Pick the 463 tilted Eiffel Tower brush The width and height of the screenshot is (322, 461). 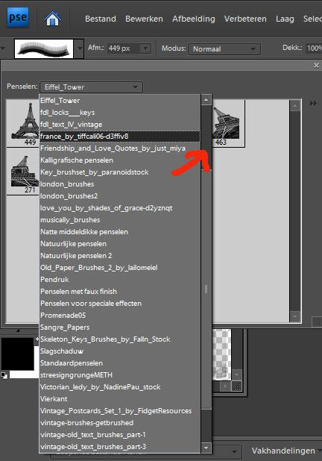(228, 123)
